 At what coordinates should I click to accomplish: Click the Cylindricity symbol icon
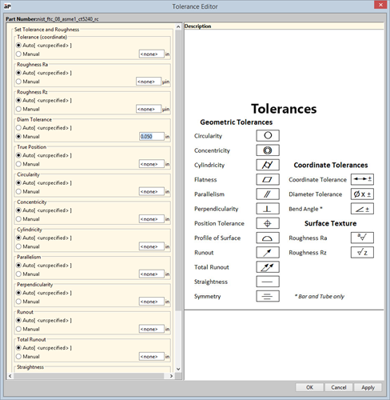tap(268, 165)
